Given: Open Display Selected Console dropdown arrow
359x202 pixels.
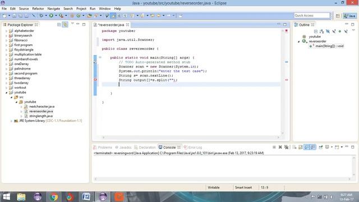Looking at the screenshot, I should click(x=332, y=147).
